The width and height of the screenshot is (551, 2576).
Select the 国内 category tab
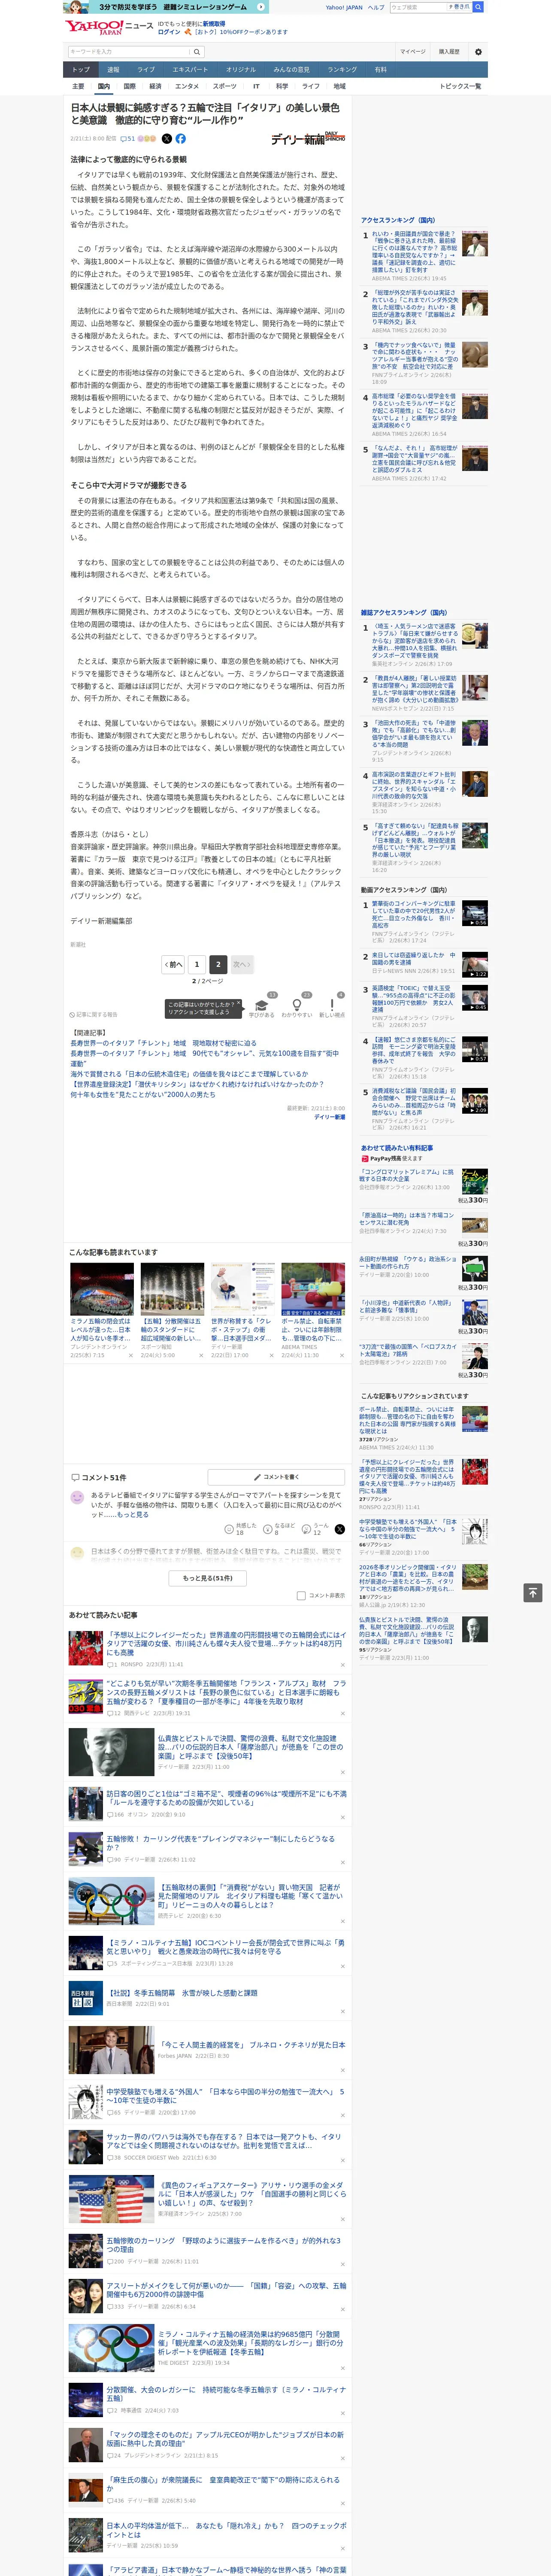[x=104, y=86]
